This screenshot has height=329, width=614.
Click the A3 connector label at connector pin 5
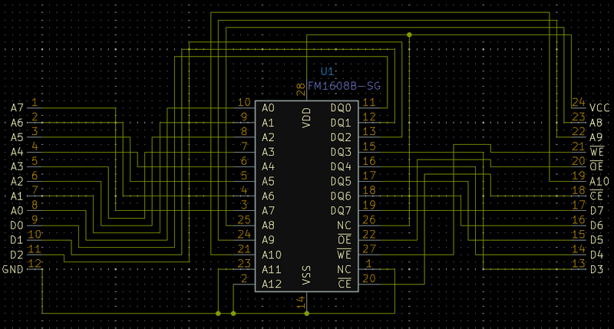click(x=17, y=166)
